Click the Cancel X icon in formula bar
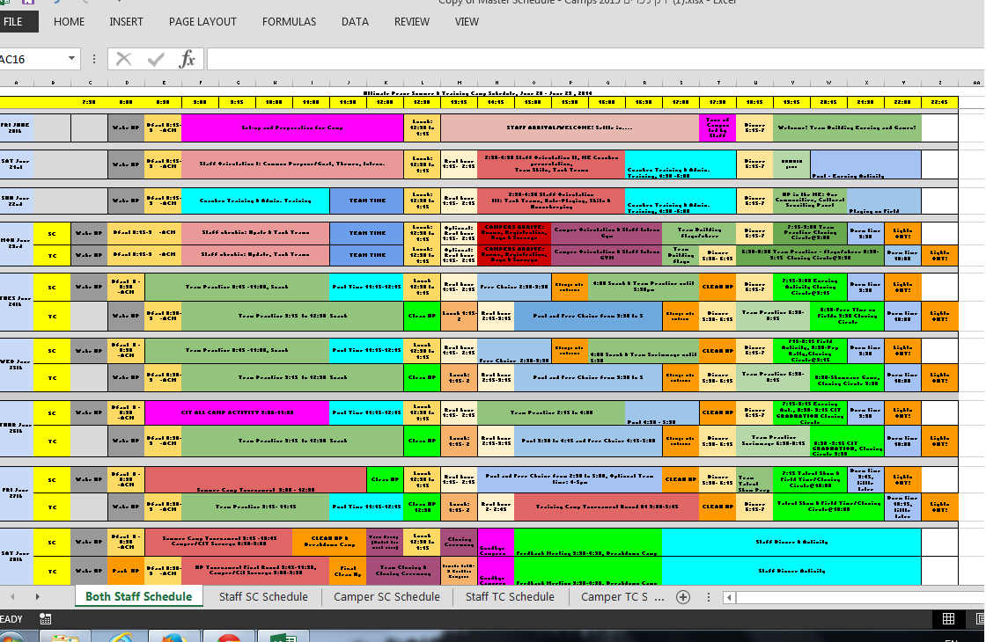The width and height of the screenshot is (986, 642). 124,59
